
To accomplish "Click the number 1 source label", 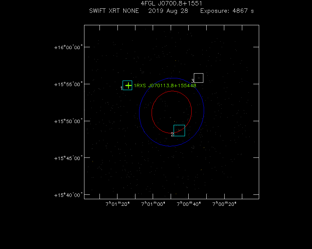I will [x=121, y=88].
